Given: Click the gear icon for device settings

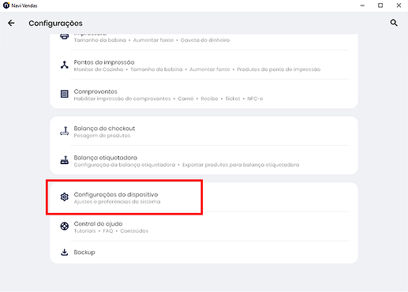Looking at the screenshot, I should coord(65,197).
